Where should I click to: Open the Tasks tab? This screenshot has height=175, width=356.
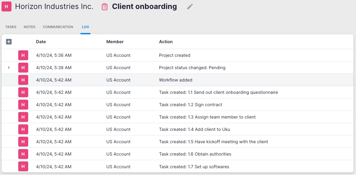11,27
